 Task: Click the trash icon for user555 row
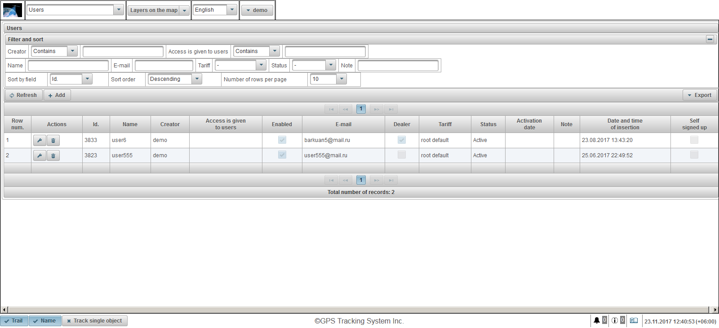point(53,156)
